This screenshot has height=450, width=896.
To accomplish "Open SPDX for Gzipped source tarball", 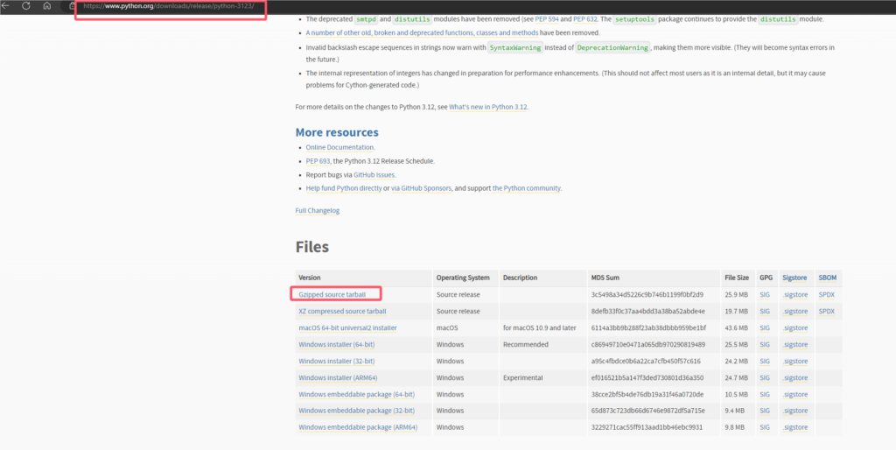I will [826, 294].
